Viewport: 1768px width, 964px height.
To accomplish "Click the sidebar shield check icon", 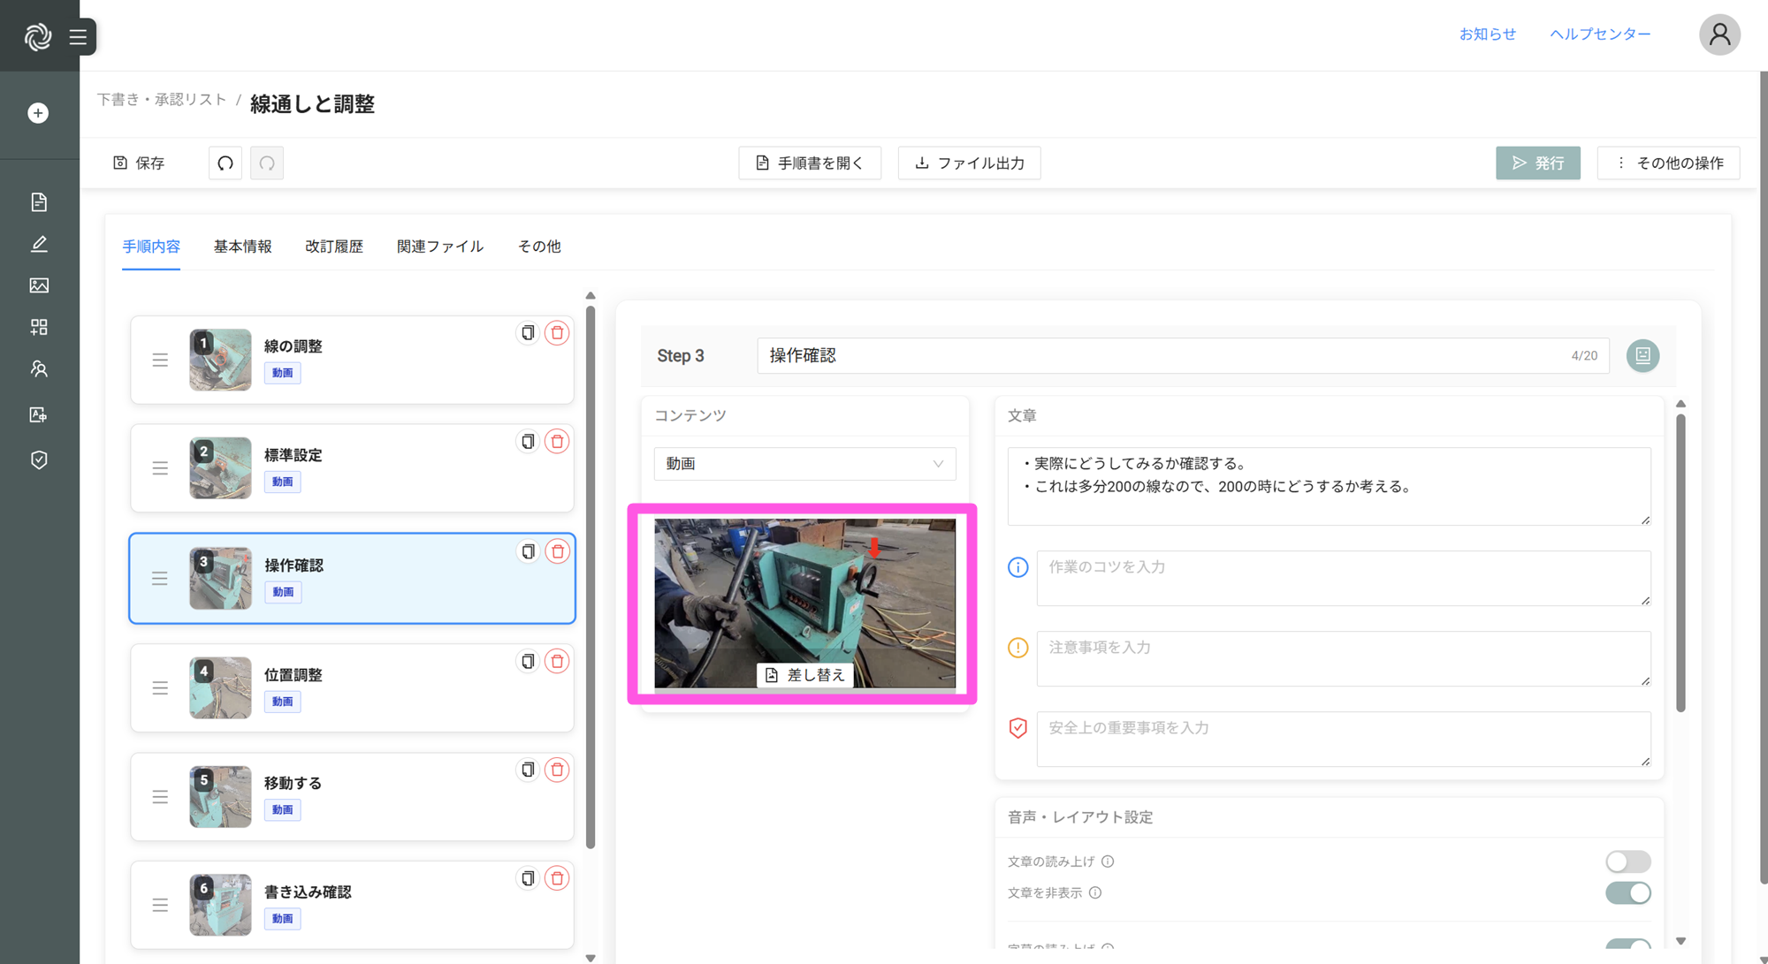I will click(39, 459).
